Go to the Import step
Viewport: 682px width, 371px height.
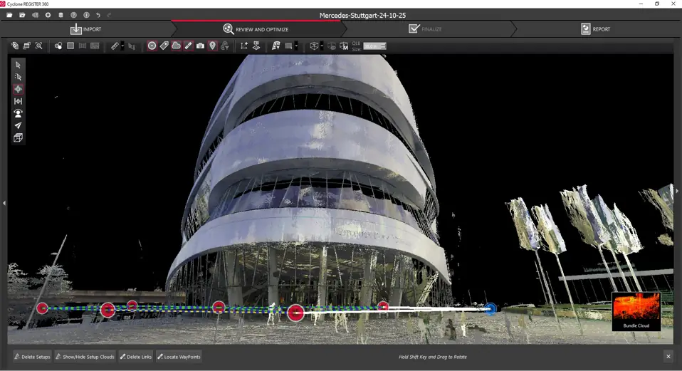point(85,29)
